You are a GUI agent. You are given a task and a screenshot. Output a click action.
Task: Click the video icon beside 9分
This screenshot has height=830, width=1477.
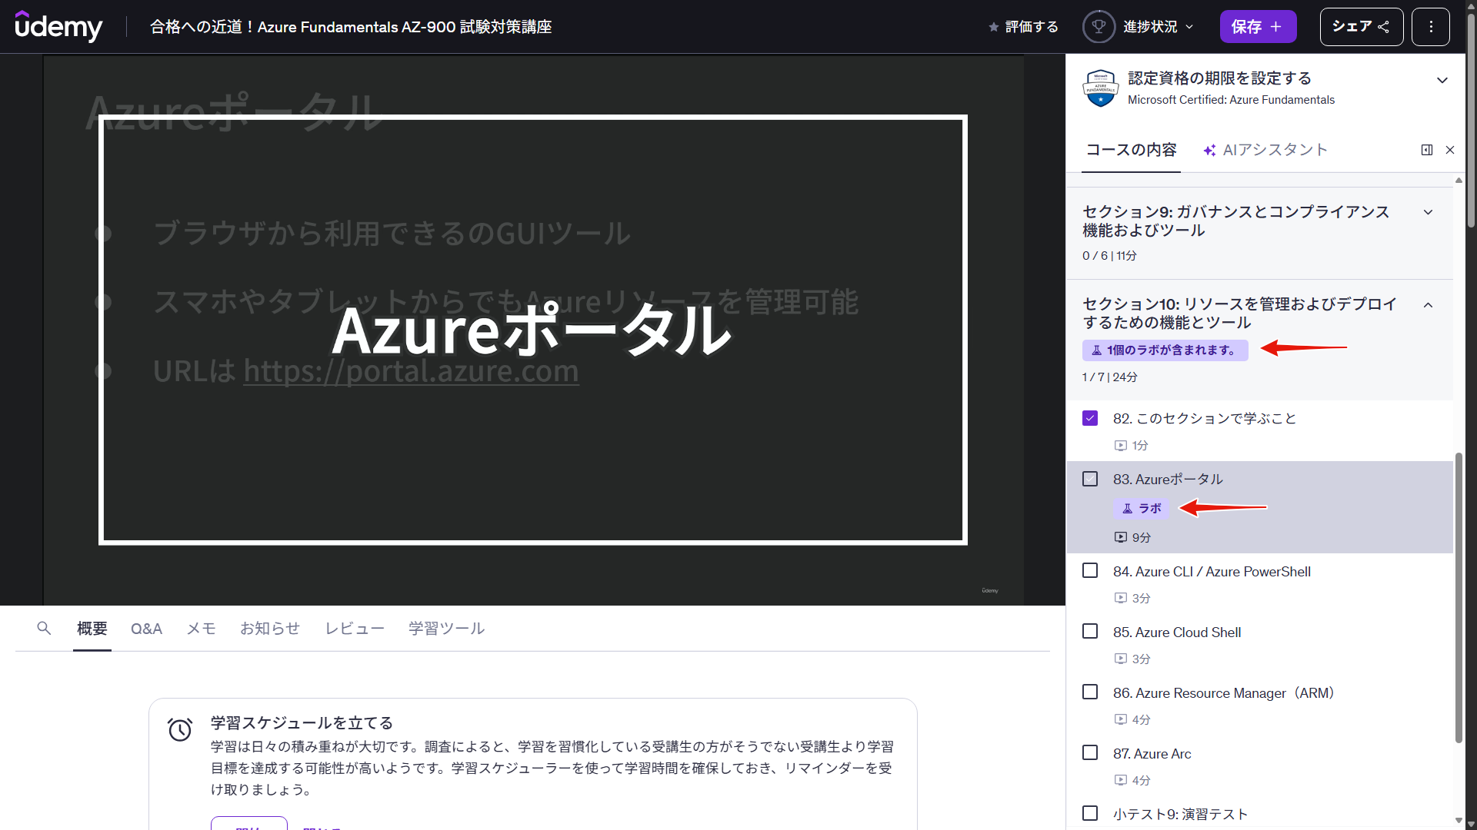click(x=1121, y=537)
